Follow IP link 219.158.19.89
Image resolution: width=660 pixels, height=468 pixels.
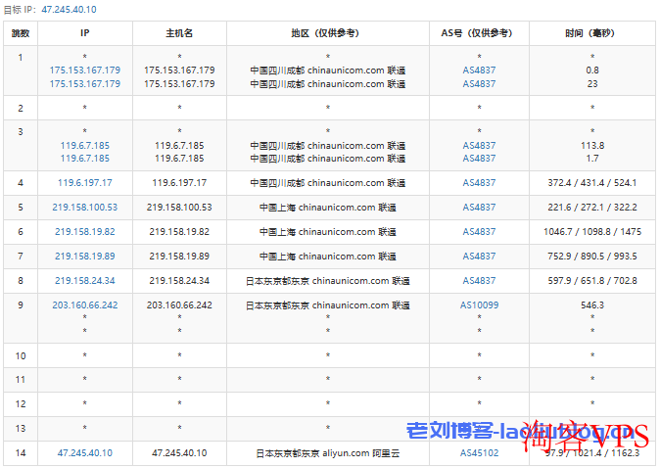point(85,256)
